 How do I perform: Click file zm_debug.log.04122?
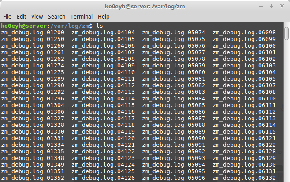[x=103, y=152]
